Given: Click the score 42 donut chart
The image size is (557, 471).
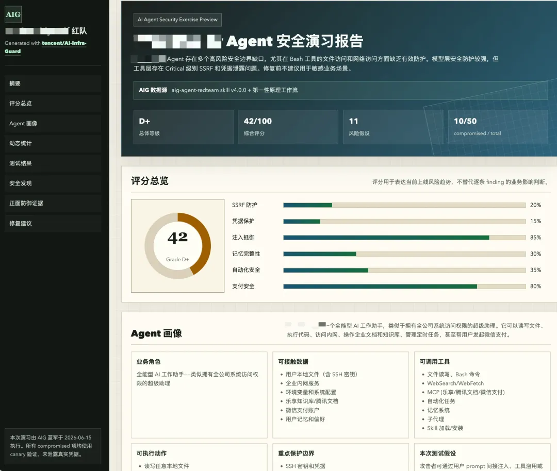Looking at the screenshot, I should point(177,246).
